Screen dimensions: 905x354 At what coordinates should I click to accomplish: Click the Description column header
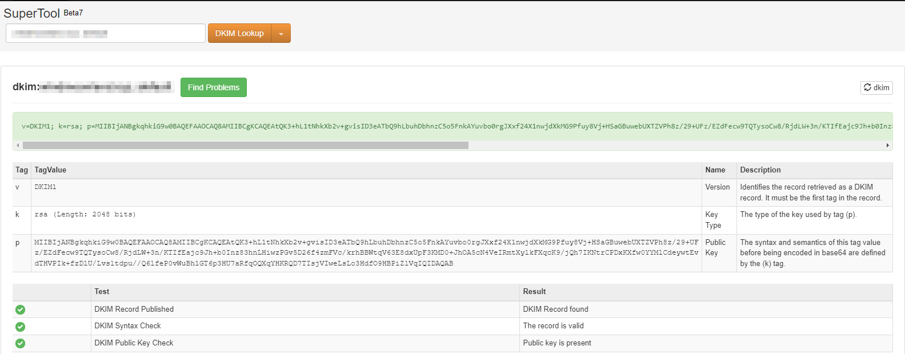pyautogui.click(x=760, y=170)
